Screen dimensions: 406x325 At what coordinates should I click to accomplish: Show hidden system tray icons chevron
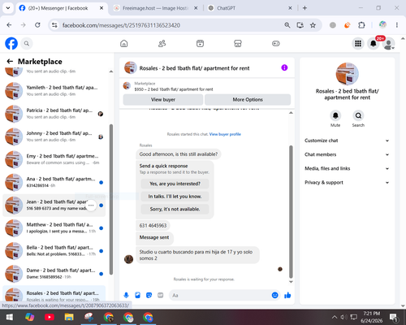(335, 317)
